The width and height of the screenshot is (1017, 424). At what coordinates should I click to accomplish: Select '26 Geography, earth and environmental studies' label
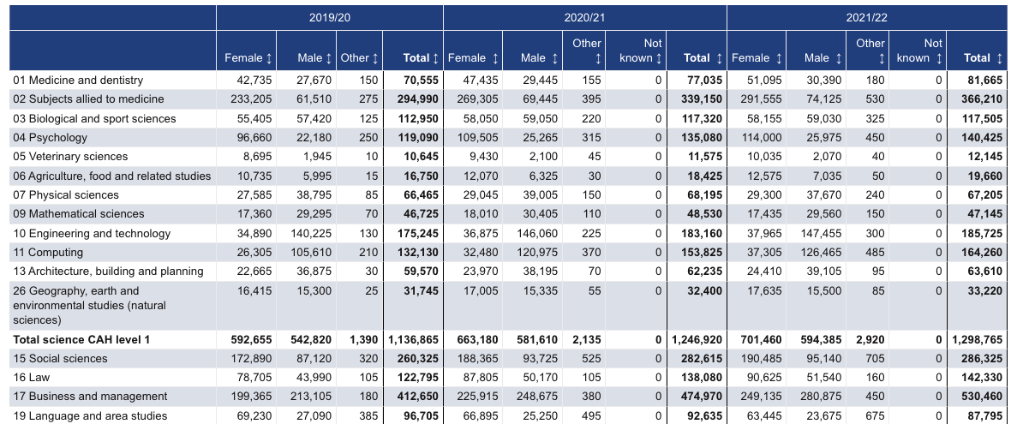[x=89, y=305]
